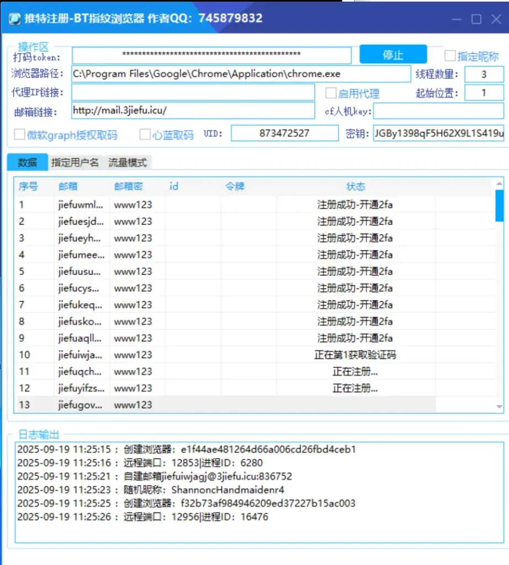
Task: Click log line 远程端口: 12853
Action: (x=140, y=463)
